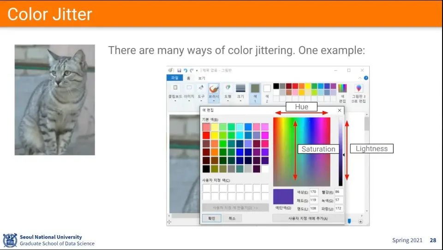443x250 pixels.
Task: Open the Customize Quick Access Toolbar arrow
Action: point(197,71)
